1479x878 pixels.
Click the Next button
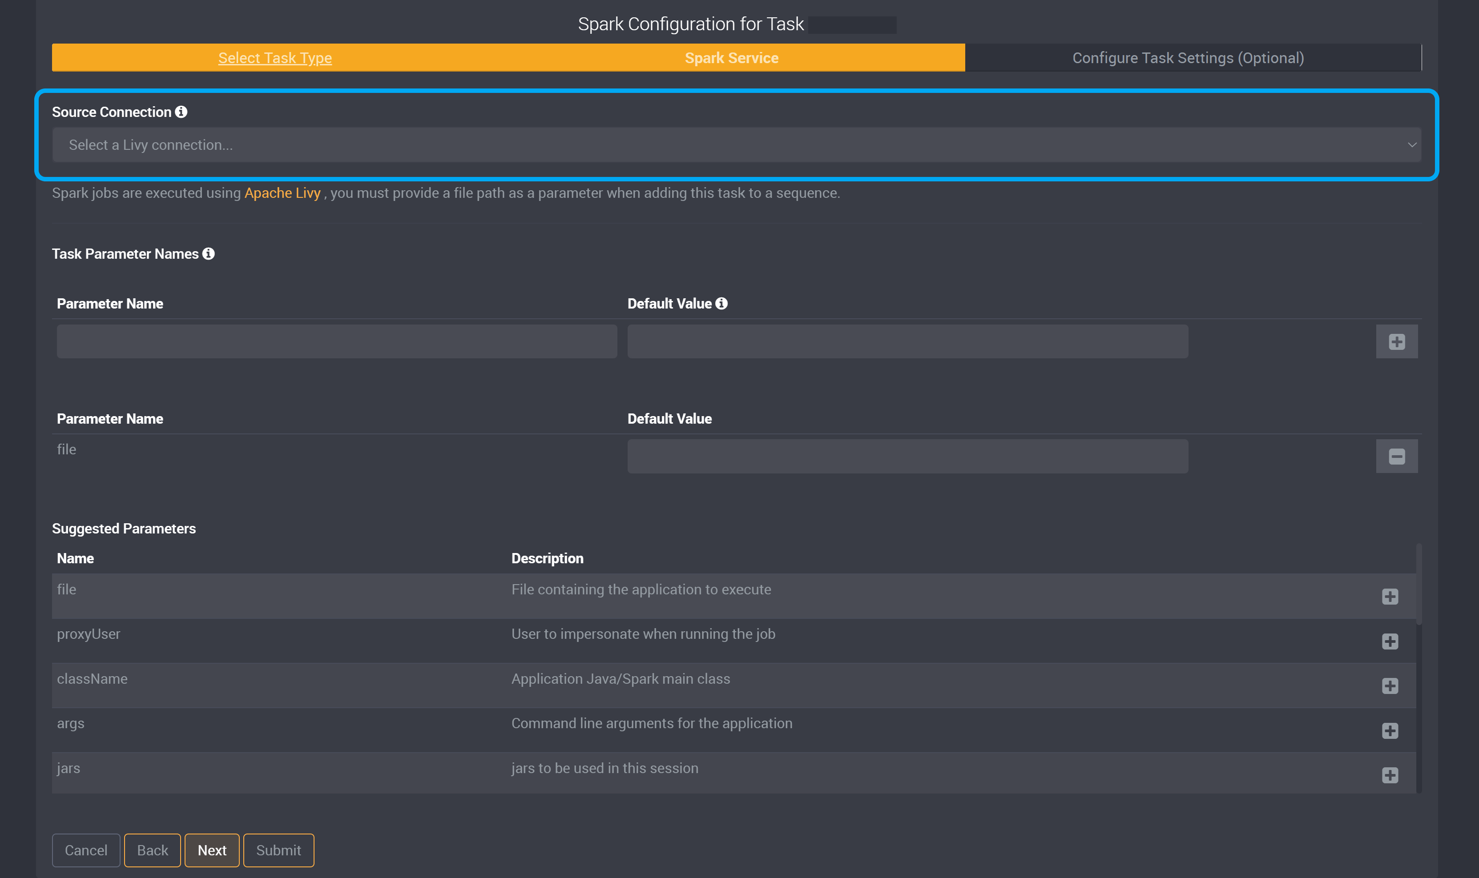212,850
